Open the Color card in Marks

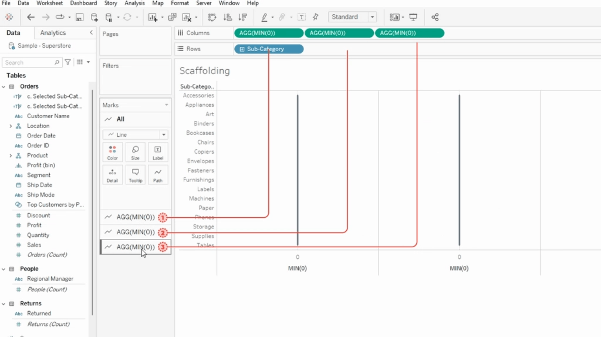pyautogui.click(x=112, y=152)
